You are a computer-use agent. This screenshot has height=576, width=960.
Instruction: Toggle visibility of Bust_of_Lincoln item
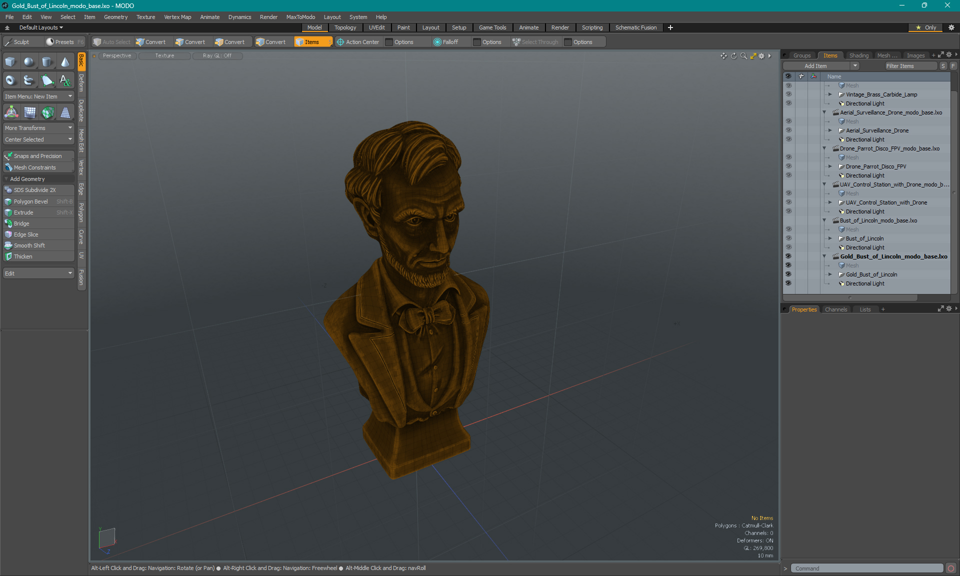pyautogui.click(x=788, y=238)
